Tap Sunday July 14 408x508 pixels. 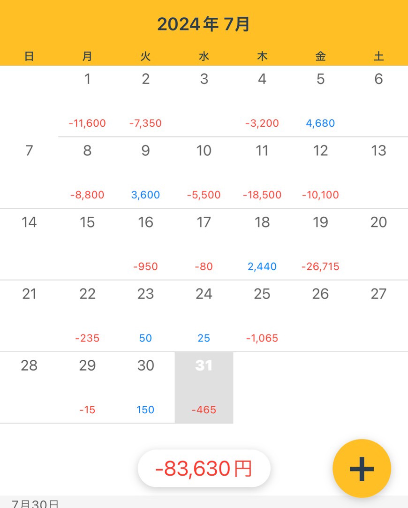(x=29, y=244)
